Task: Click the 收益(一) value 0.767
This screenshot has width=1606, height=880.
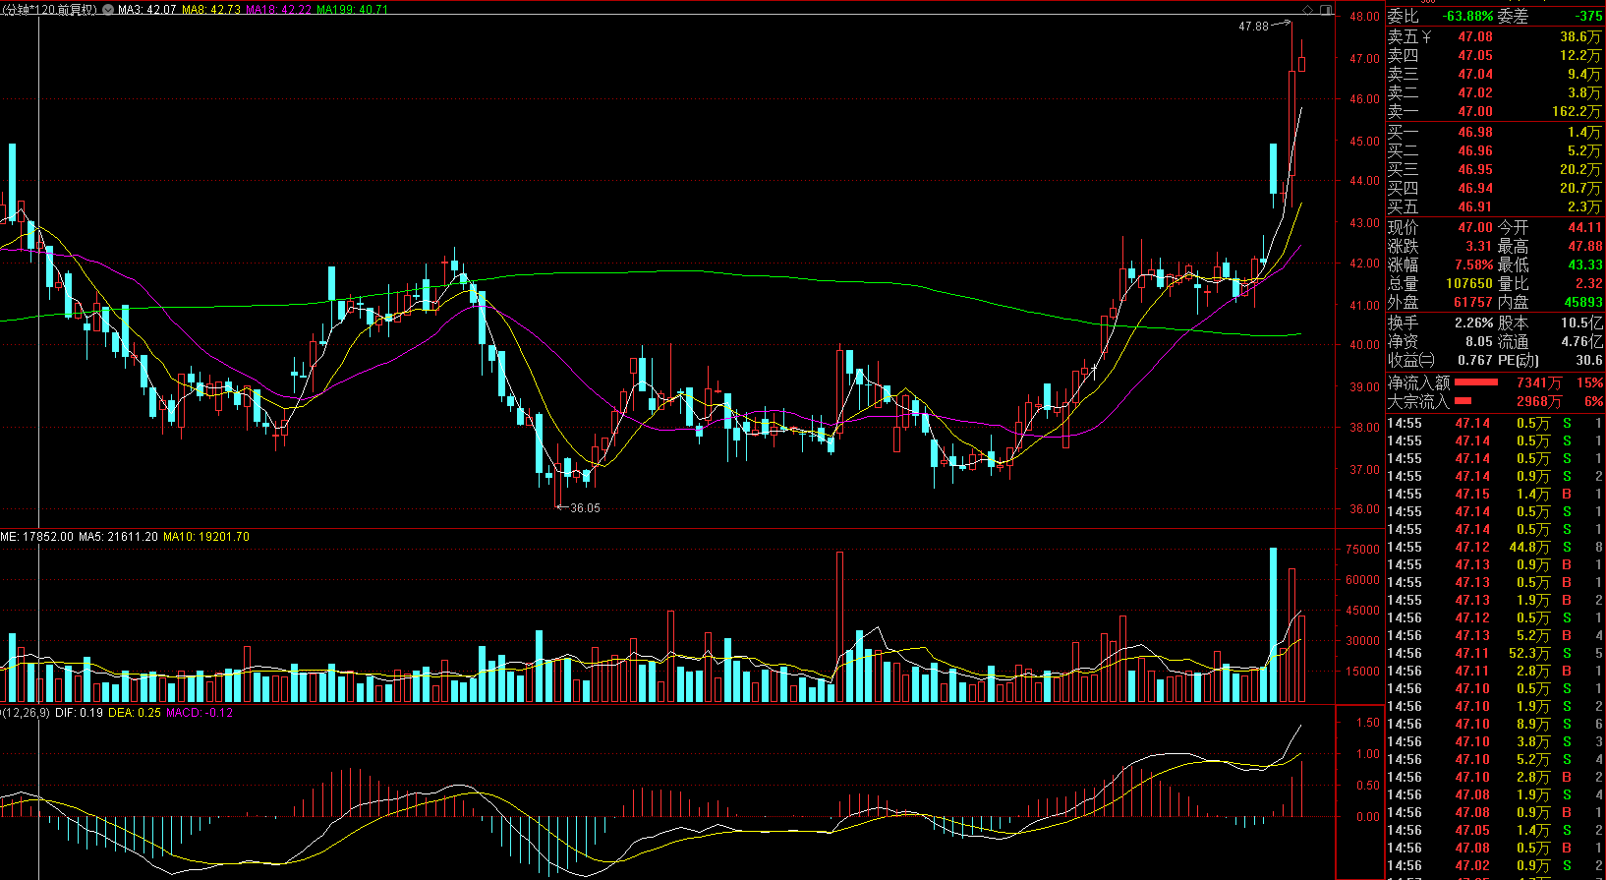Action: point(1475,360)
